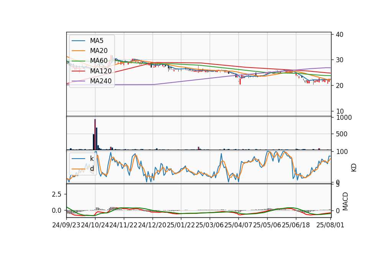Click the 24/10/24 date tick label
Image resolution: width=368 pixels, height=265 pixels.
coord(95,225)
